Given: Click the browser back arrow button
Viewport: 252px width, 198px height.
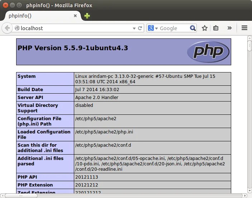Looking at the screenshot, I should point(7,28).
